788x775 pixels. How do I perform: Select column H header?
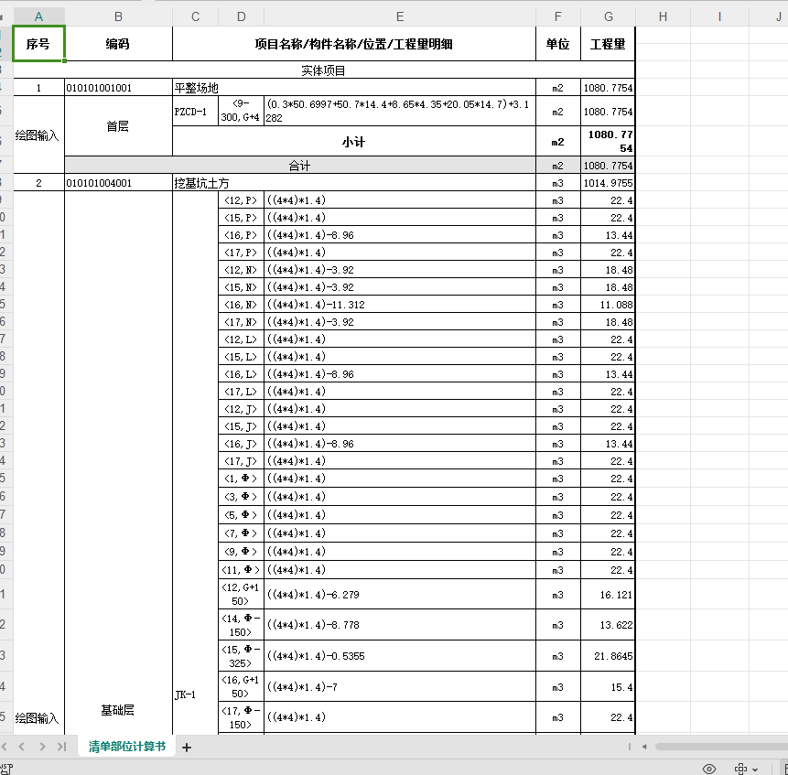click(663, 17)
